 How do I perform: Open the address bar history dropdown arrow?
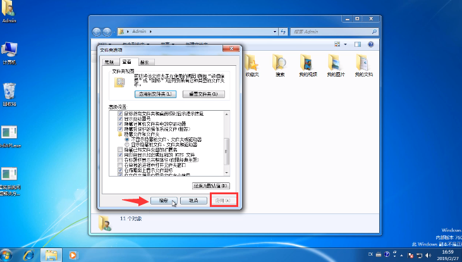pyautogui.click(x=274, y=32)
